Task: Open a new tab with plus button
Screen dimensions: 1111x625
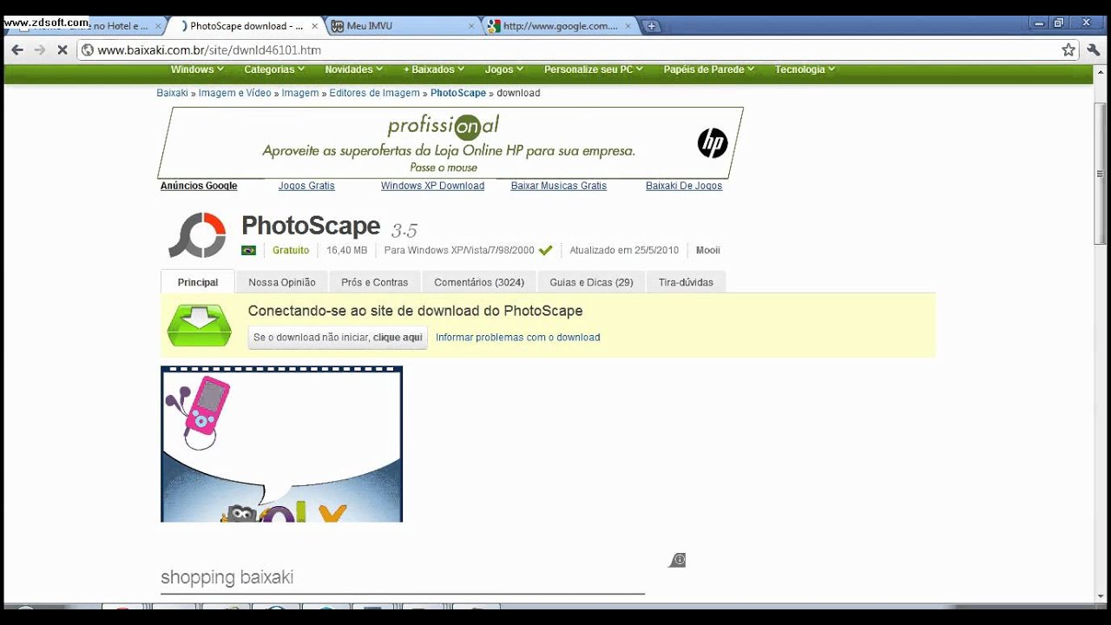Action: coord(651,26)
